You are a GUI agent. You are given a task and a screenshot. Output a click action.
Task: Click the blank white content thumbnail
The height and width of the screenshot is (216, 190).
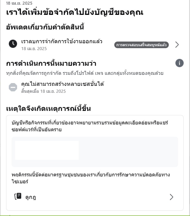point(47,150)
